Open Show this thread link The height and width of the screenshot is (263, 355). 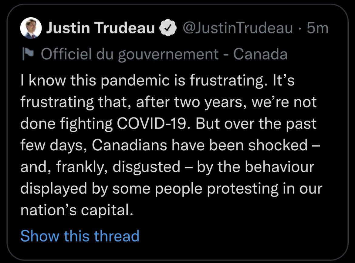click(80, 236)
